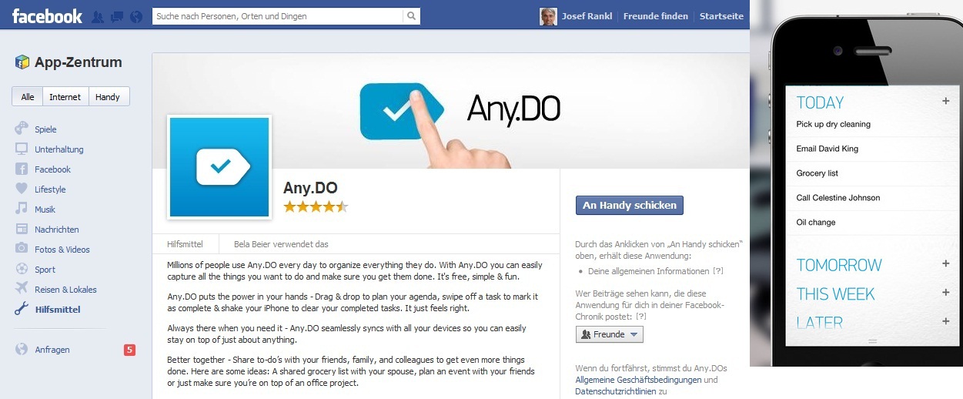Expand the TOMORROW section plus sign

point(946,263)
